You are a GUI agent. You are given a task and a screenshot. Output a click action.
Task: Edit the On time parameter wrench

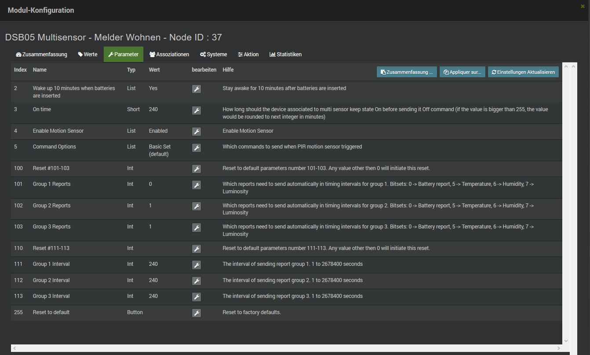point(197,110)
